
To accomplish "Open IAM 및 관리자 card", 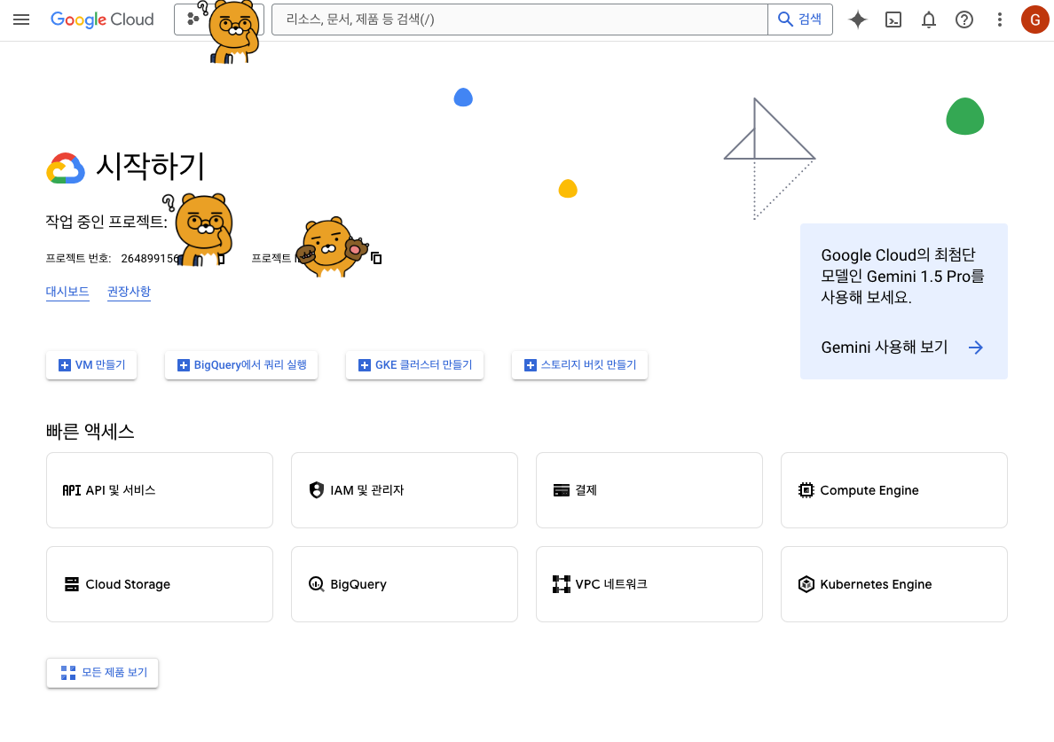I will [x=404, y=490].
